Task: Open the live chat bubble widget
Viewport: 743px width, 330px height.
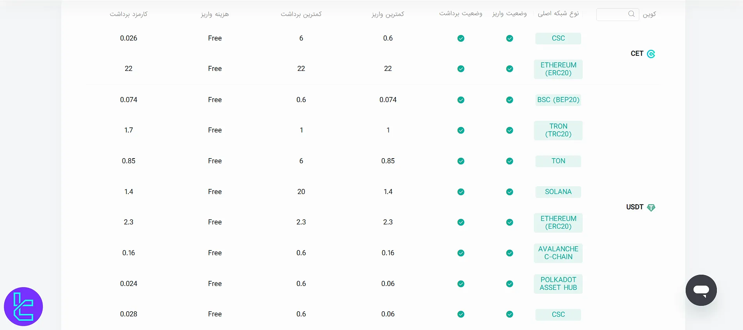Action: pos(701,290)
